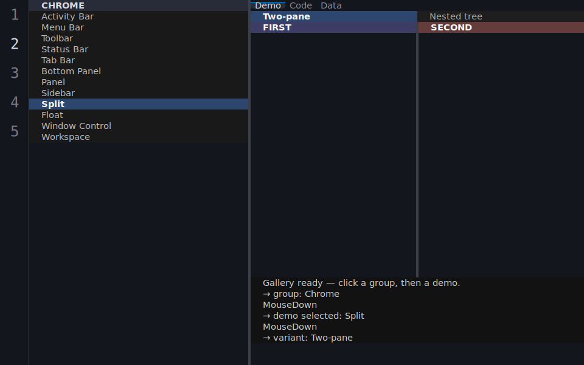Open group number 5 in the left rail
The height and width of the screenshot is (365, 584).
point(15,131)
